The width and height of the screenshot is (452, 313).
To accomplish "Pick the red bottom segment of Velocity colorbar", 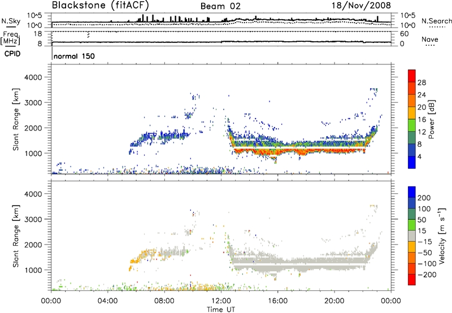I will [x=412, y=280].
